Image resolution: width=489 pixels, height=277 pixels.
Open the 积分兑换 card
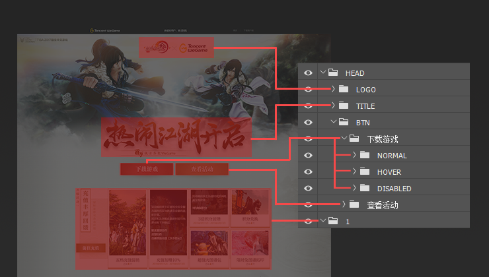(250, 208)
